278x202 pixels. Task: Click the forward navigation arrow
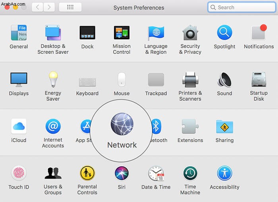(x=49, y=7)
